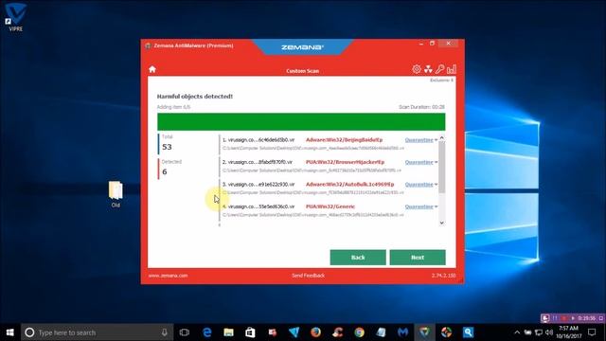
Task: Open Zemana settings gear icon
Action: (417, 69)
